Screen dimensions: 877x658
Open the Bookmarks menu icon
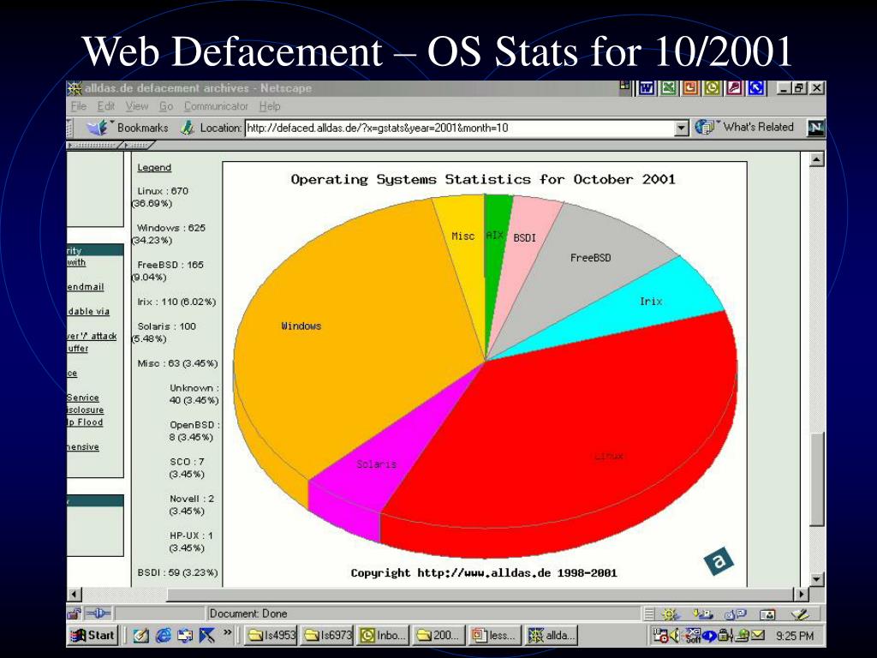coord(98,128)
